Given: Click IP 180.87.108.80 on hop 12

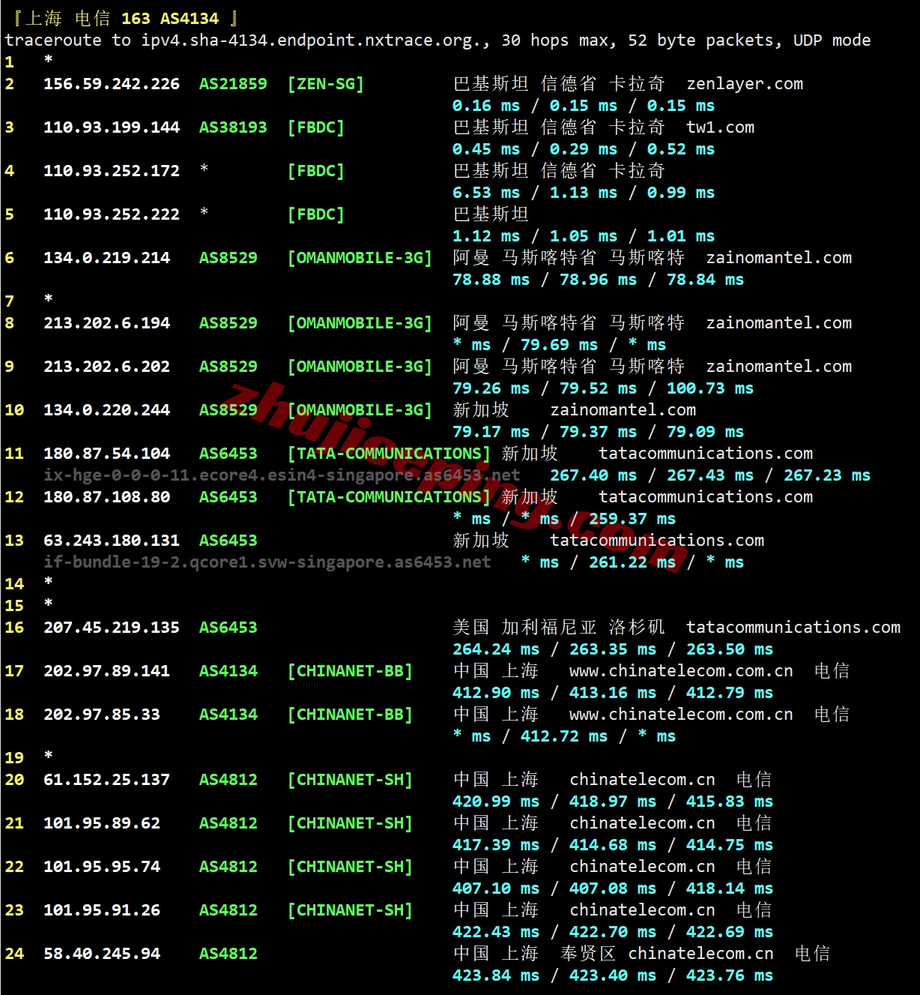Looking at the screenshot, I should coord(106,497).
